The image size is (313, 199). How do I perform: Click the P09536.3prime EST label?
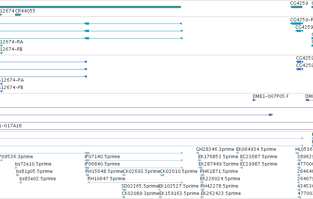click(17, 157)
